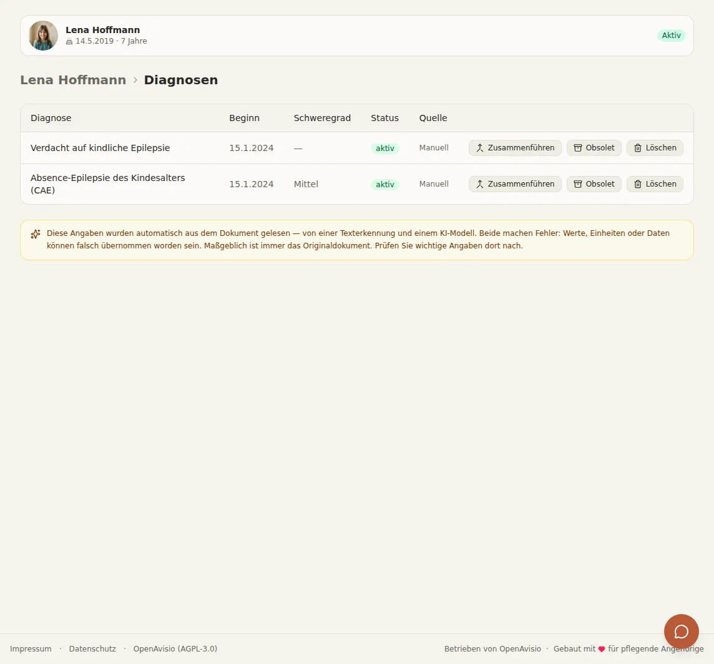Viewport: 714px width, 664px height.
Task: Mark Verdacht auf kindliche Epilepsie as Obsolet
Action: coord(594,148)
